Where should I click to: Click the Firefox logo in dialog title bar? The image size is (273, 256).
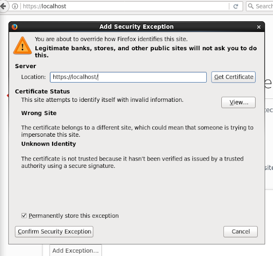(15, 27)
